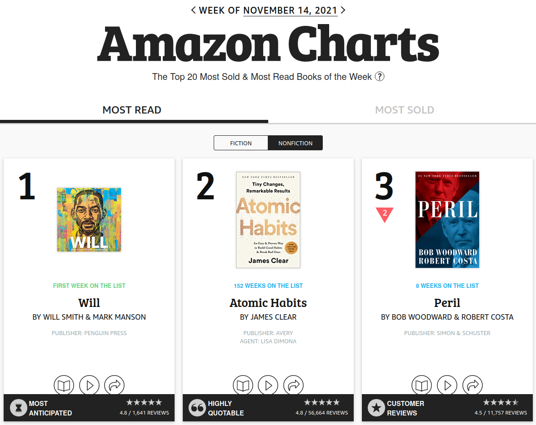Viewport: 536px width, 425px height.
Task: Keep Nonfiction filter selected
Action: point(295,143)
